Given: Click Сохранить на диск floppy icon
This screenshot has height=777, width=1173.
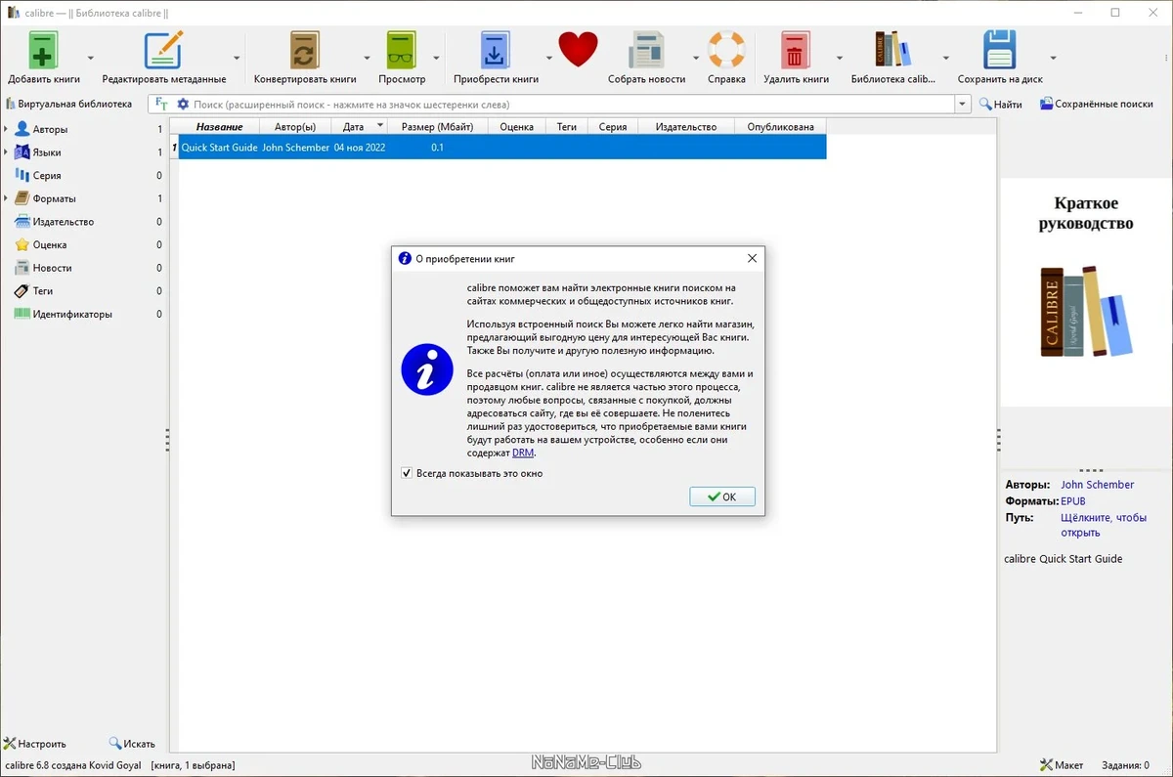Looking at the screenshot, I should click(1000, 50).
